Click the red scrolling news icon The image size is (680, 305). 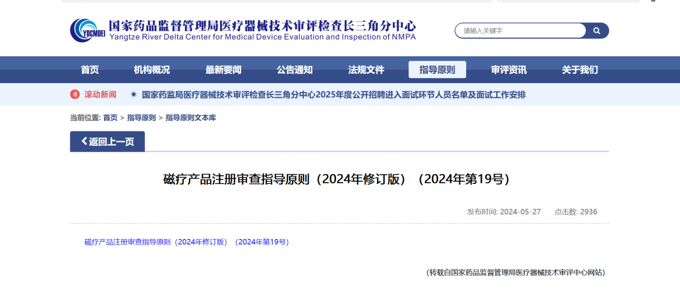point(75,95)
